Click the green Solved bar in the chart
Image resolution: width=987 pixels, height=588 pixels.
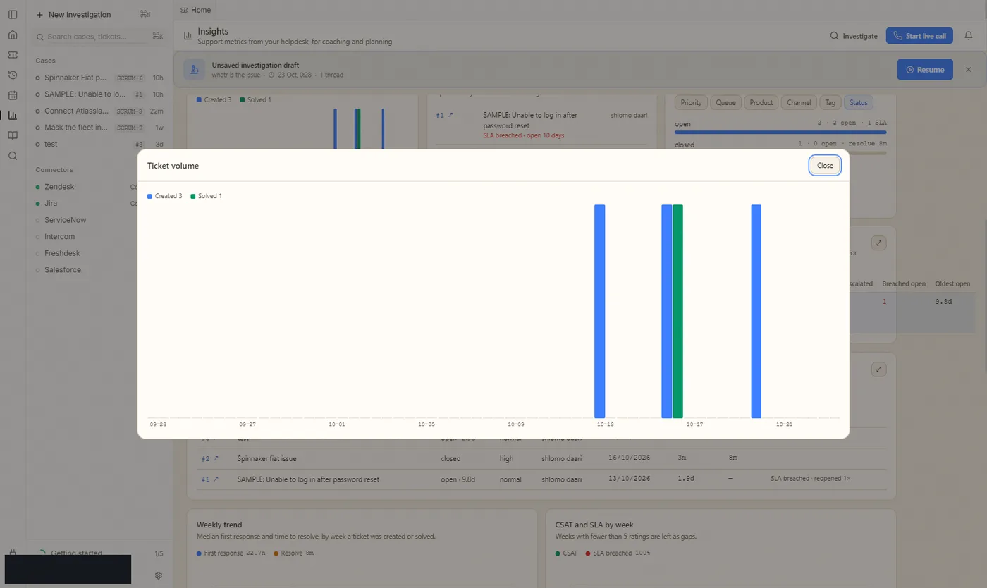[x=678, y=311]
